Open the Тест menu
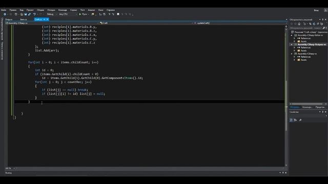Image resolution: width=328 pixels, height=184 pixels. [x=83, y=10]
